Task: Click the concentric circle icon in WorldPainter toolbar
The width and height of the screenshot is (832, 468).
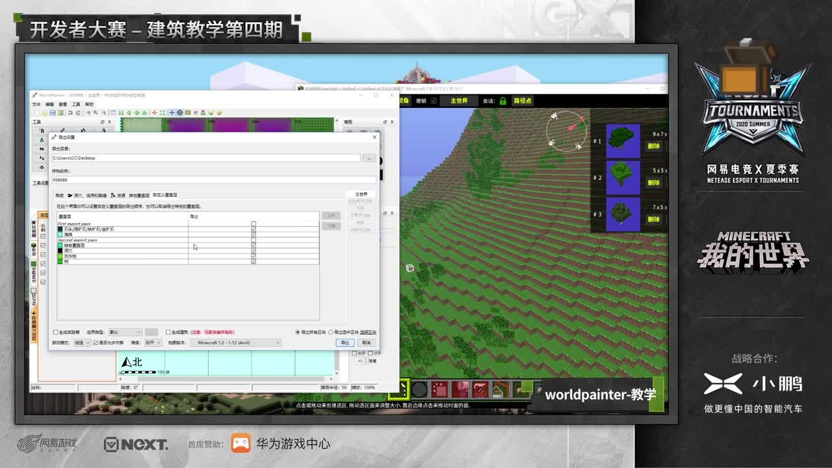Action: [180, 112]
